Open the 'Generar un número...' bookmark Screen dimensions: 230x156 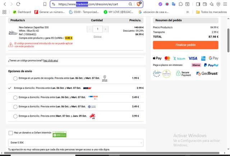coord(50,12)
